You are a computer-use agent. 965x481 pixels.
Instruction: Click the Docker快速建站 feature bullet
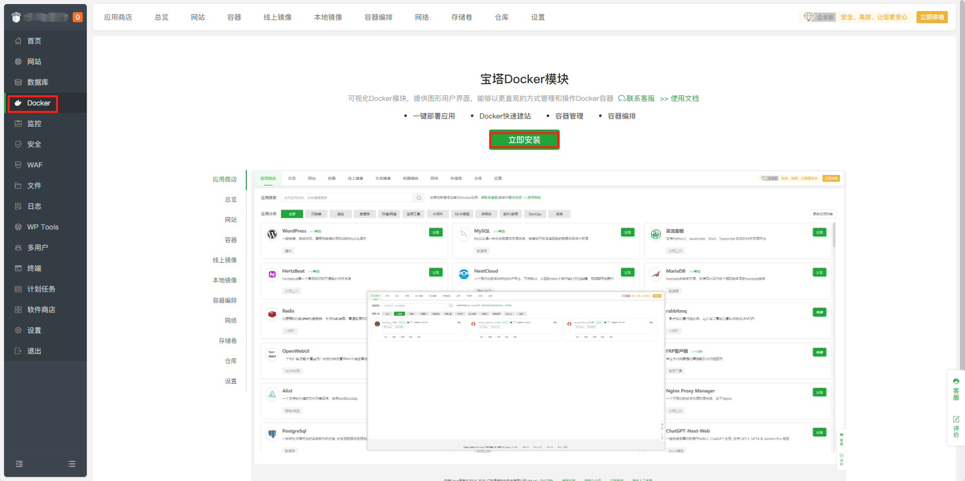(505, 116)
